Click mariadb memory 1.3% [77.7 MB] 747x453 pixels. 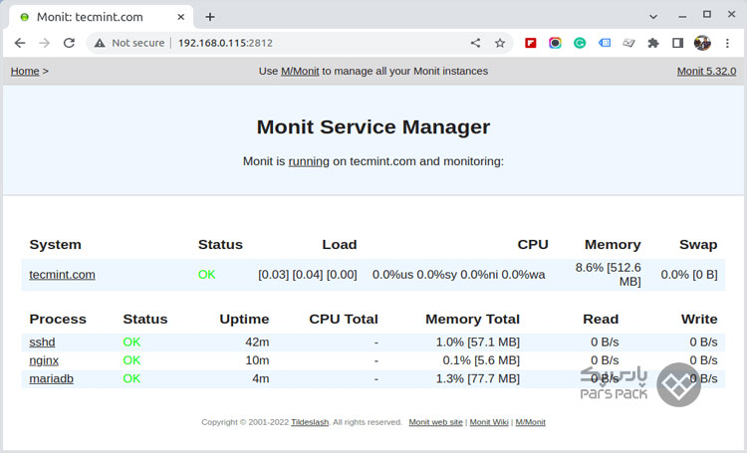point(478,378)
